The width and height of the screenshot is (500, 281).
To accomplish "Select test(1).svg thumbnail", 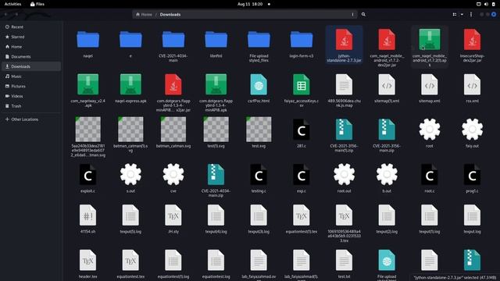I will click(x=216, y=132).
